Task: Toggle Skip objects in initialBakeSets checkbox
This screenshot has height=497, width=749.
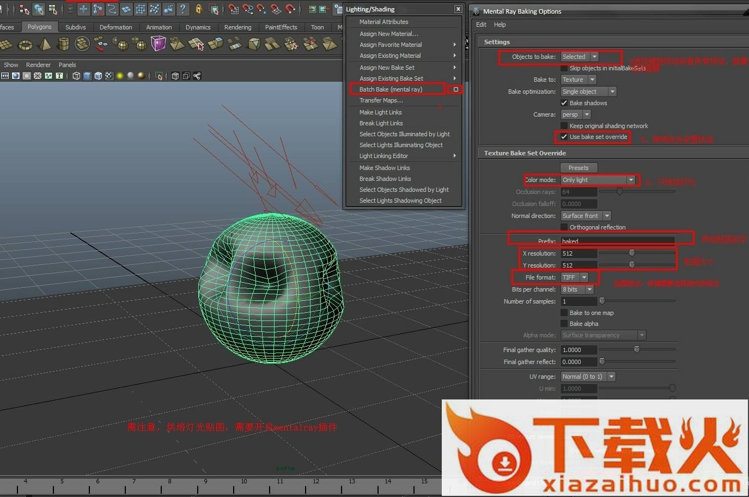Action: (564, 68)
